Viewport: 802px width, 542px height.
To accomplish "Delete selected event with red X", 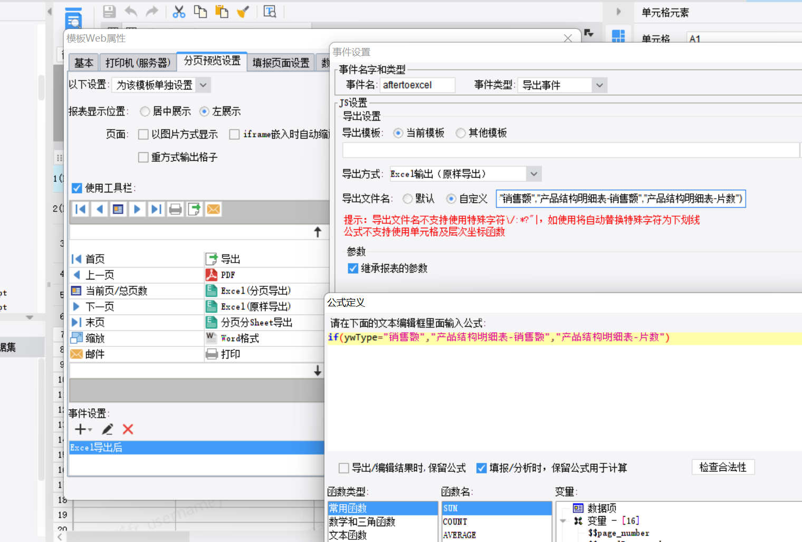I will (128, 429).
